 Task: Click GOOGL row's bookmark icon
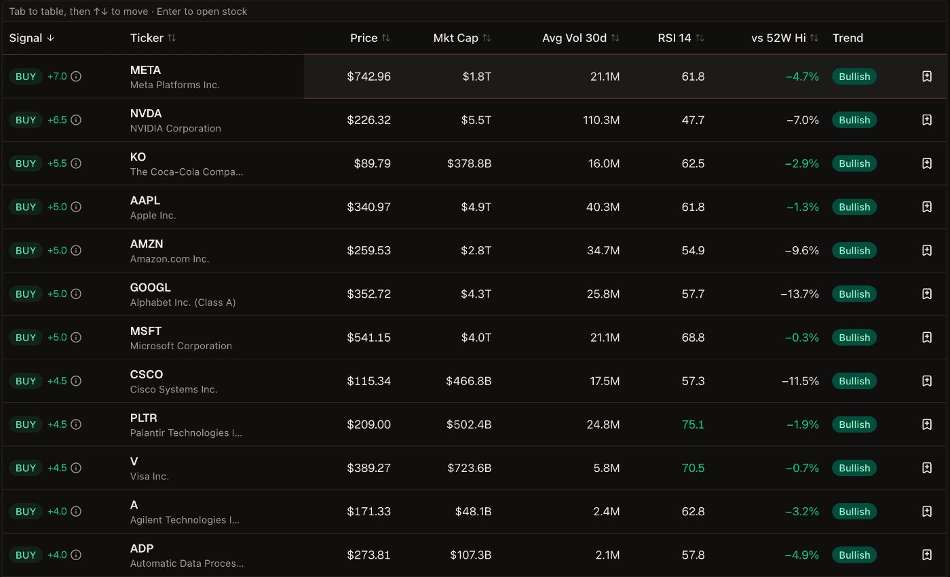(x=927, y=294)
